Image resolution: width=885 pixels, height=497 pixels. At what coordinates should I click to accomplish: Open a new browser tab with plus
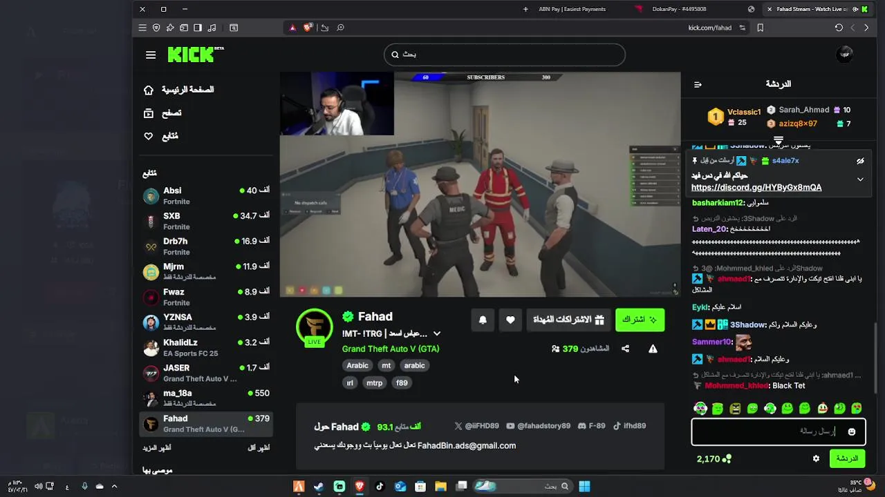point(525,9)
